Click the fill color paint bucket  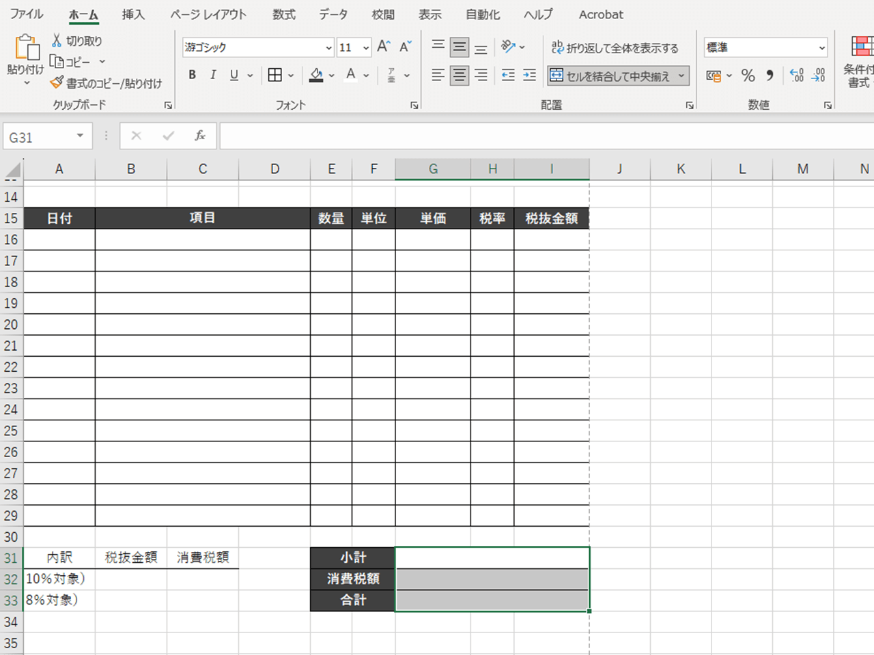(316, 75)
